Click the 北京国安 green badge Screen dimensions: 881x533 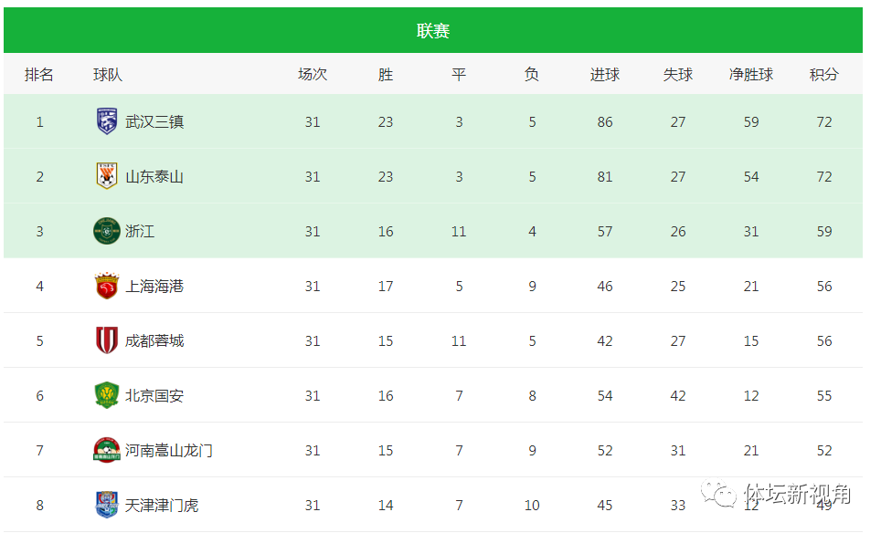click(x=107, y=395)
